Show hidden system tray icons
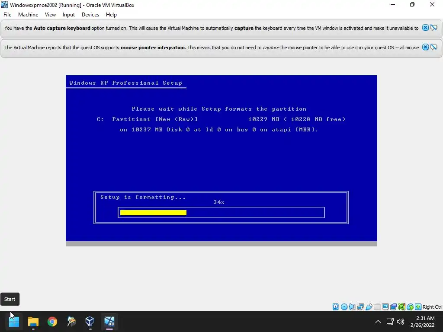 click(378, 322)
